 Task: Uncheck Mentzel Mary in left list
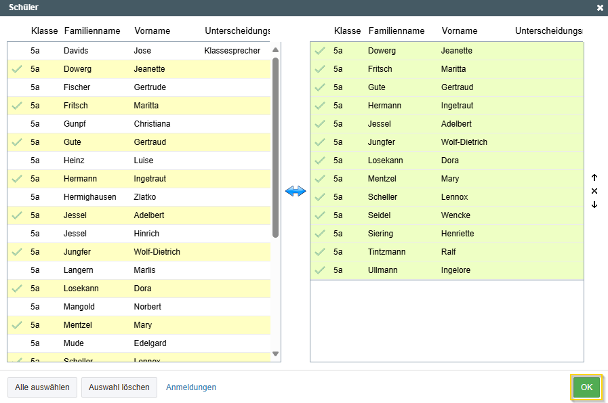[17, 324]
